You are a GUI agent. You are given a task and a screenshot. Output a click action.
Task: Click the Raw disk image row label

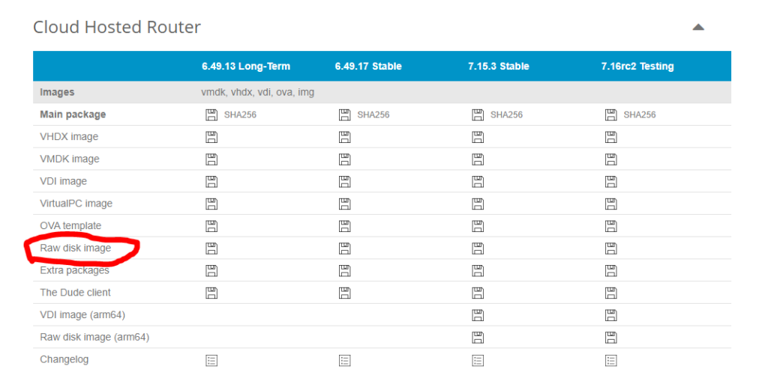point(76,249)
